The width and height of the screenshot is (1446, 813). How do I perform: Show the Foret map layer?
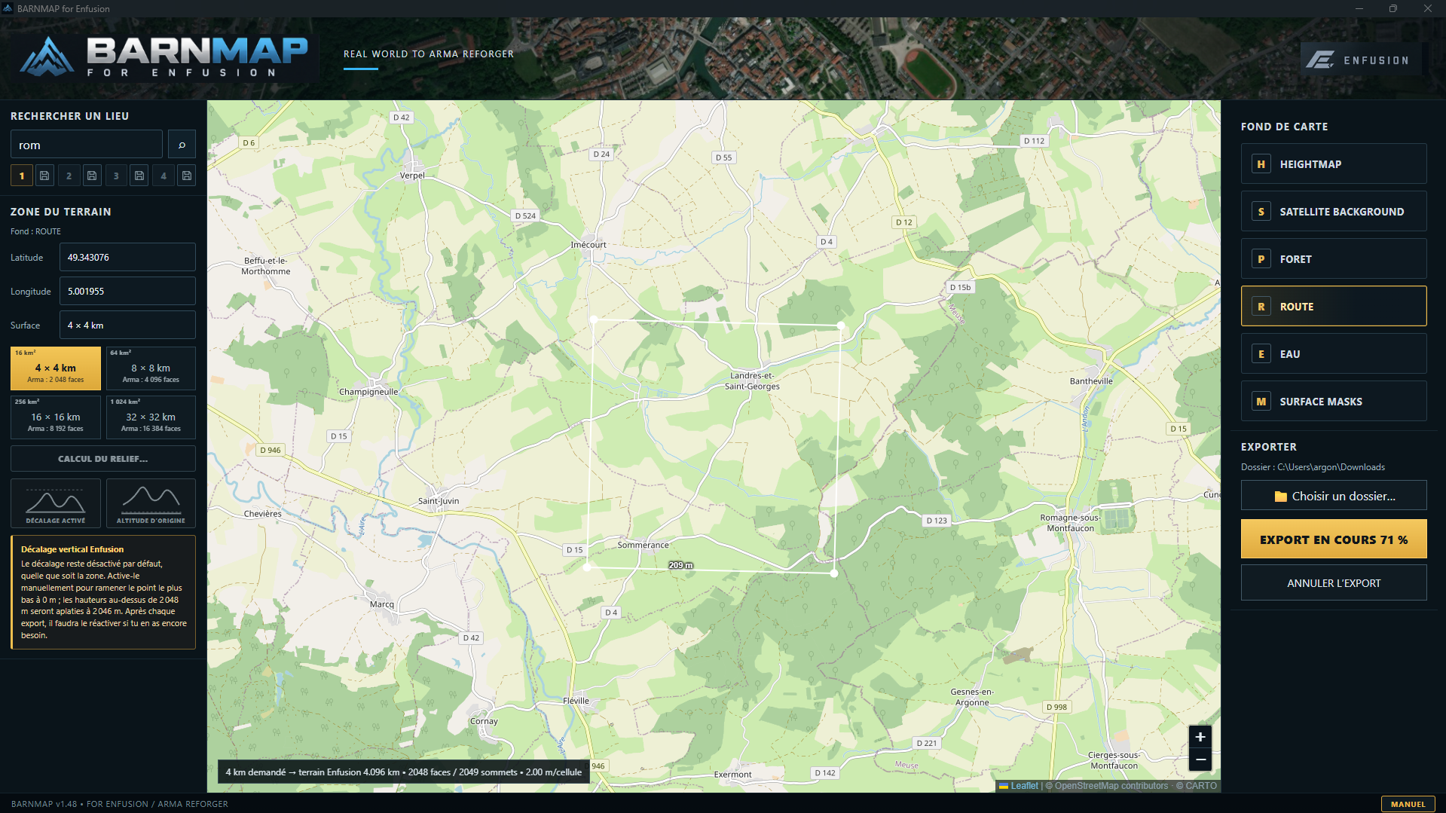click(x=1334, y=258)
